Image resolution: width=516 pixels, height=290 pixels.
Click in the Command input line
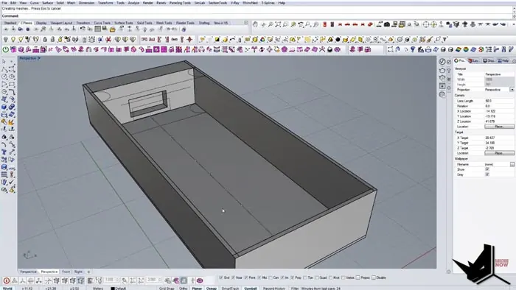tap(257, 15)
